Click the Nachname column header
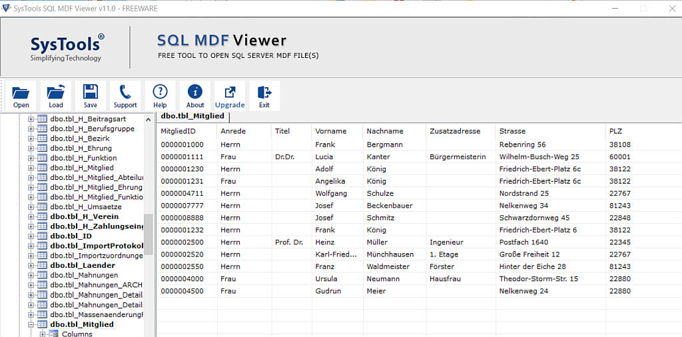This screenshot has width=682, height=337. click(385, 131)
